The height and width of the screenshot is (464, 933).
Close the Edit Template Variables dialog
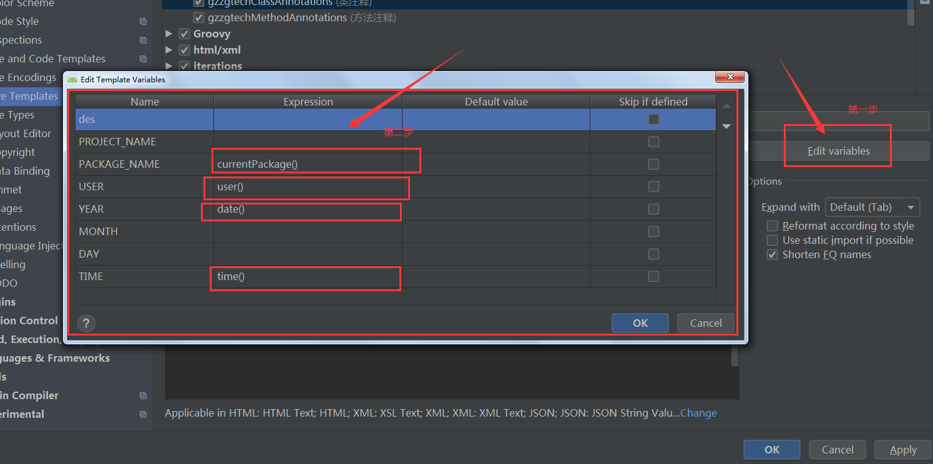[x=730, y=78]
